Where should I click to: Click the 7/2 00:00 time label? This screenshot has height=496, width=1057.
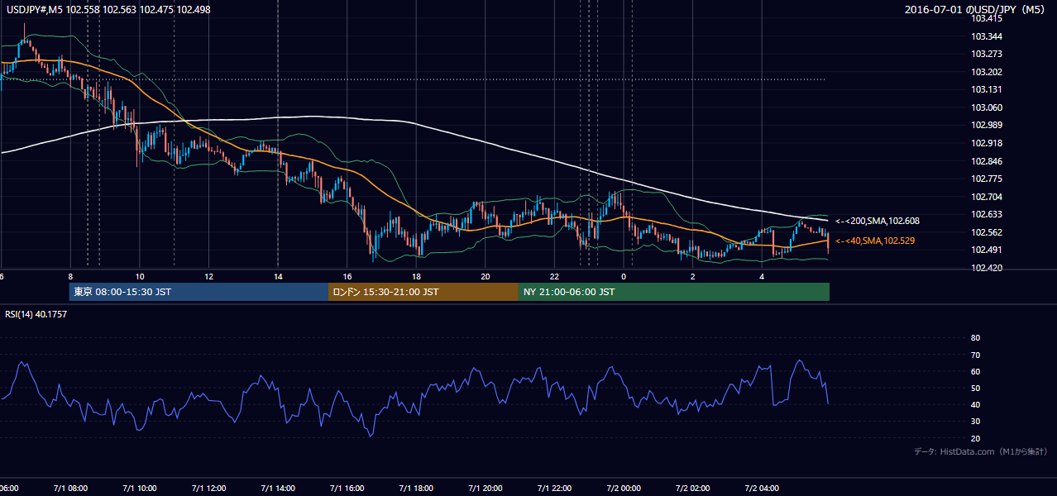coord(624,489)
